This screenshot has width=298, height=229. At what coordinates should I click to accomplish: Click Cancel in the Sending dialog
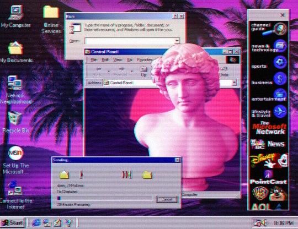point(167,199)
